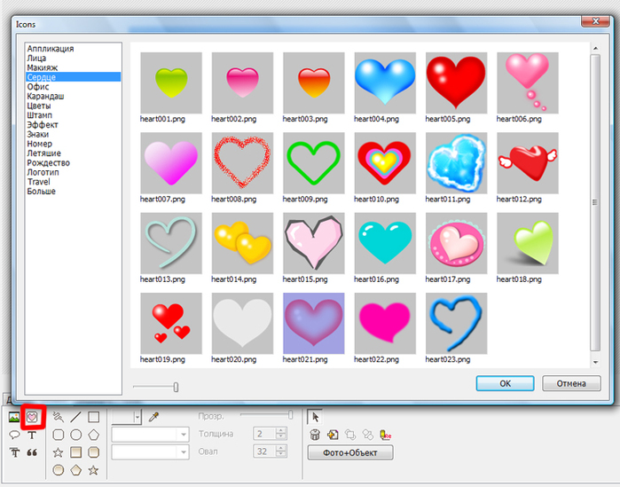The height and width of the screenshot is (487, 620).
Task: Select the outlined Rectangle tool
Action: (x=94, y=417)
